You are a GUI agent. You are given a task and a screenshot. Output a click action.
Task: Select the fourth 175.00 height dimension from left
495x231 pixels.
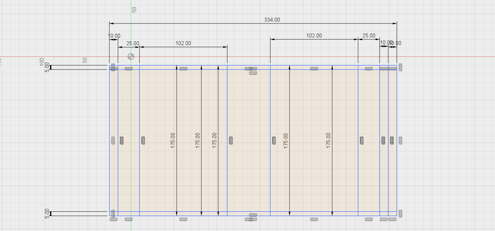pos(286,140)
